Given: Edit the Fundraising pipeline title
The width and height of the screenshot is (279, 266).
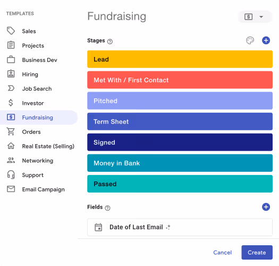Looking at the screenshot, I should pos(117,16).
